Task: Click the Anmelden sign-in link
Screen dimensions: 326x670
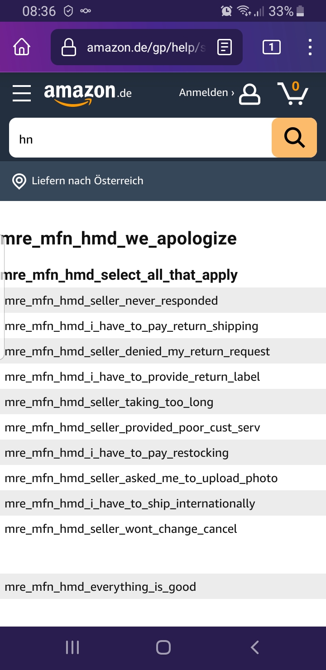Action: point(206,93)
